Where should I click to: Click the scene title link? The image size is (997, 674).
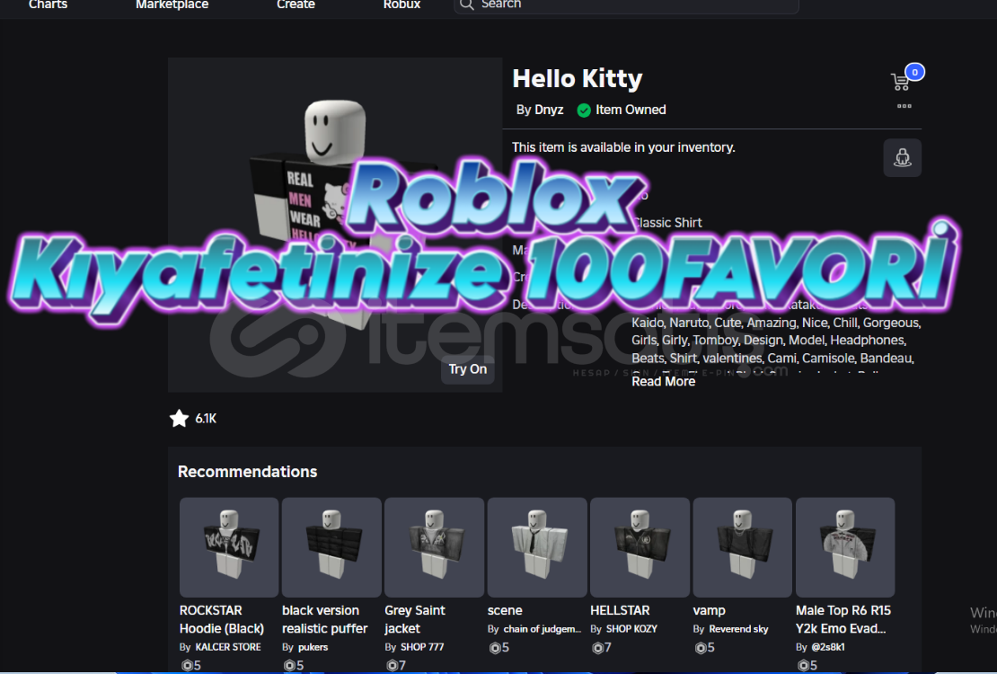point(505,610)
